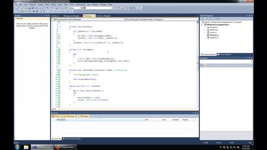Click View Class Diagram icon in Solution Explorer
The height and width of the screenshot is (150, 267).
click(x=220, y=19)
